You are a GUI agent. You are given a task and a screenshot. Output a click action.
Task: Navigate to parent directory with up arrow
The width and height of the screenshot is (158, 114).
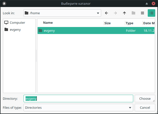tap(124, 13)
